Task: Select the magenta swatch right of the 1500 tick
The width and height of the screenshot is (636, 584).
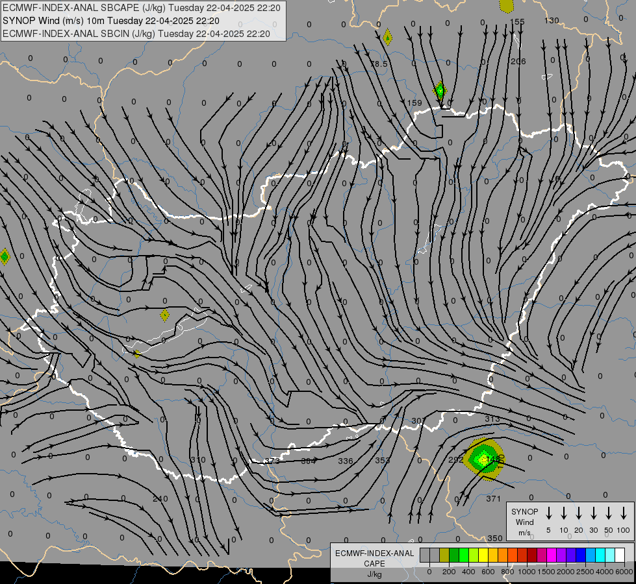Action: pos(552,555)
